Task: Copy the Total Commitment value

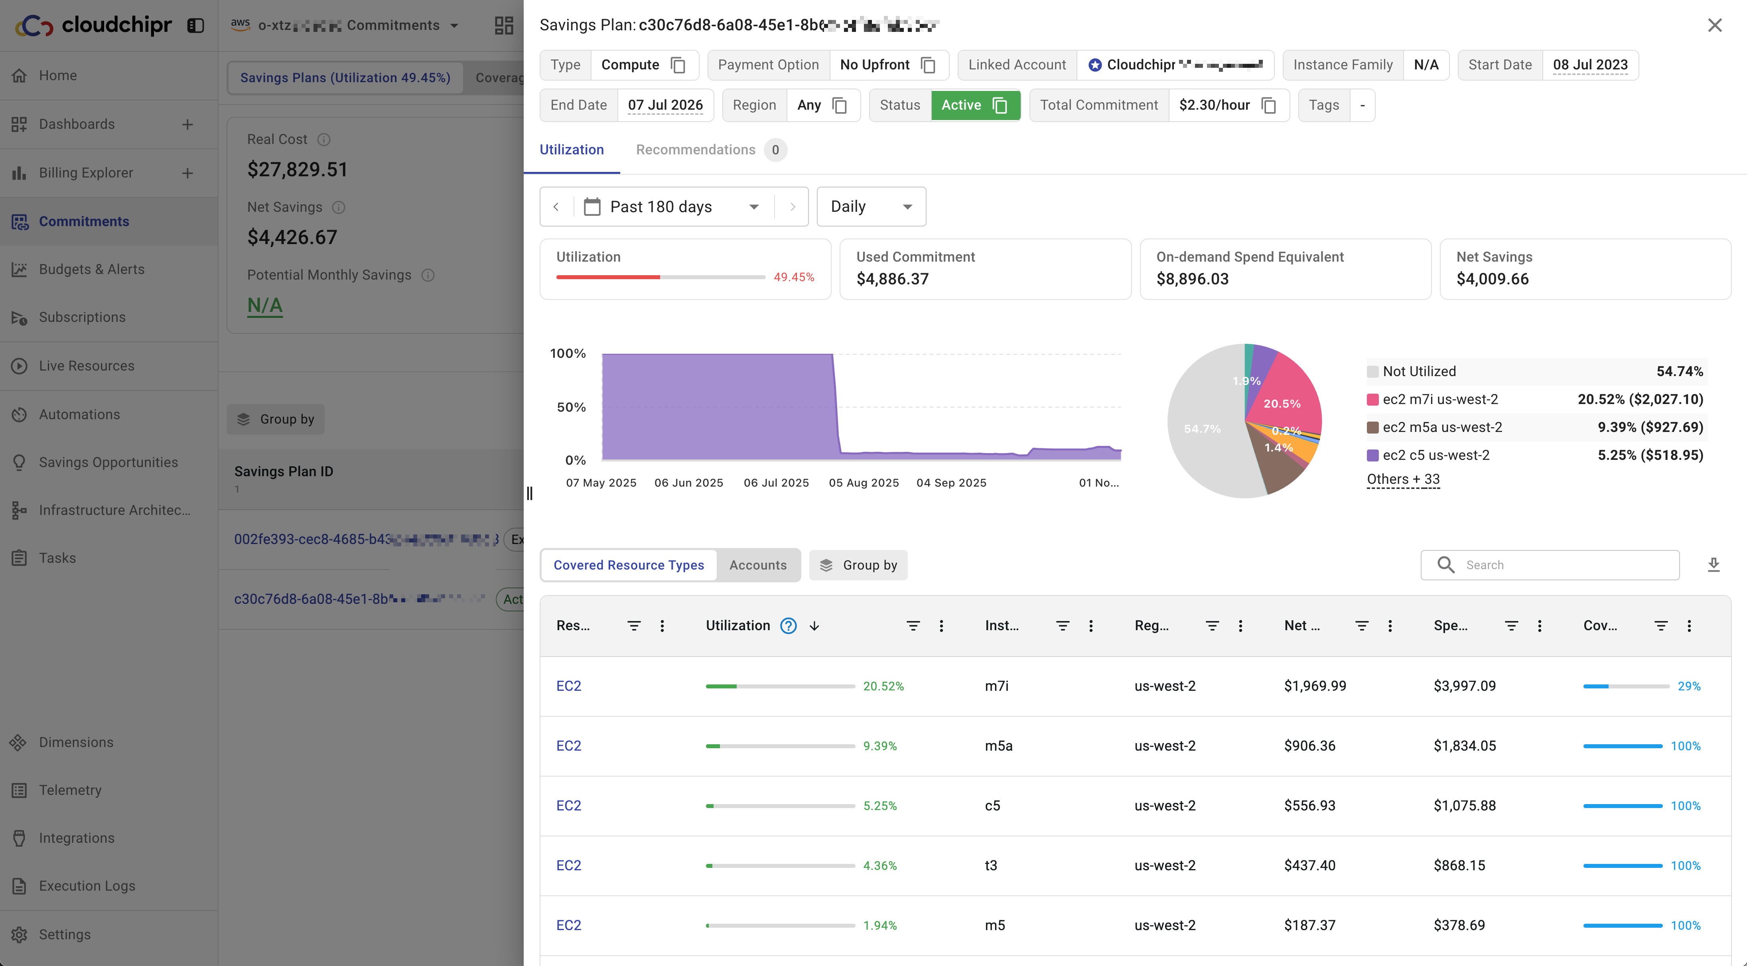Action: (1268, 105)
